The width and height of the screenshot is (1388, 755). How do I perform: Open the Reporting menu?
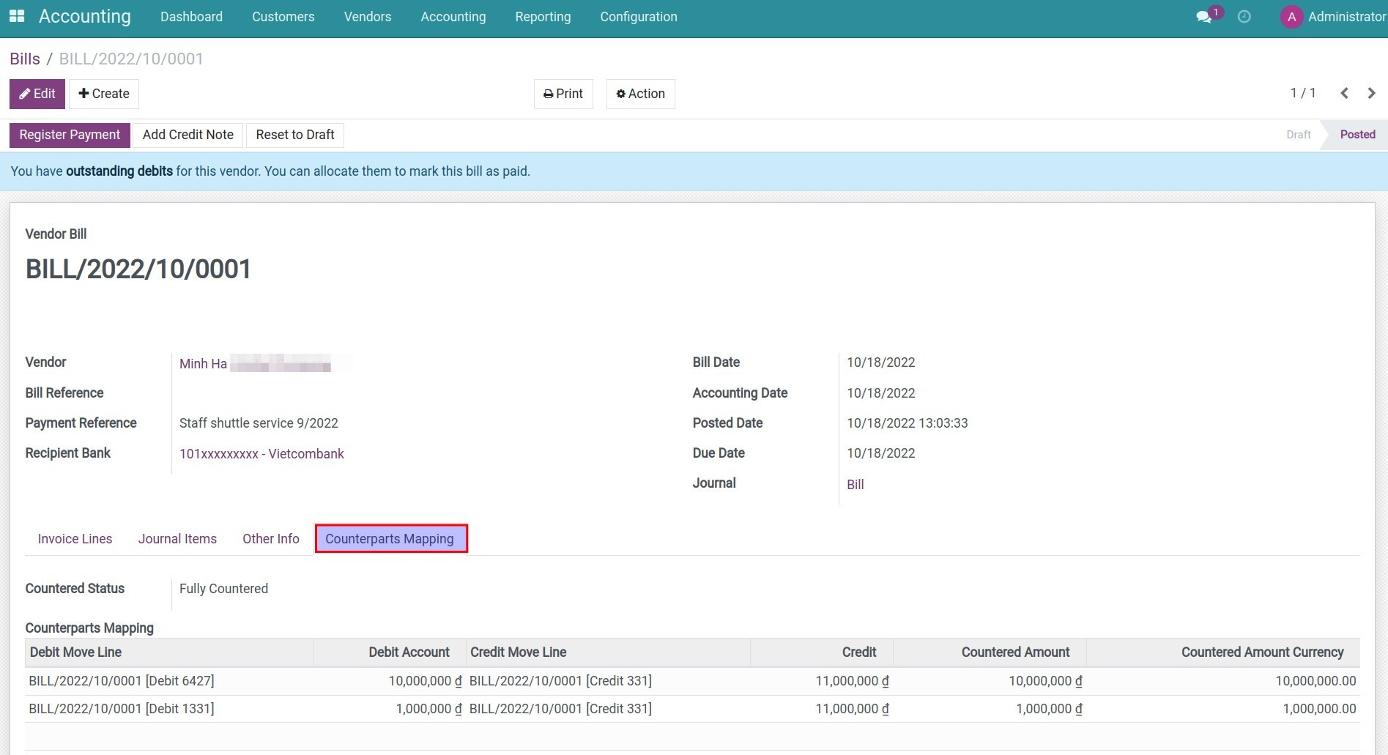click(542, 16)
